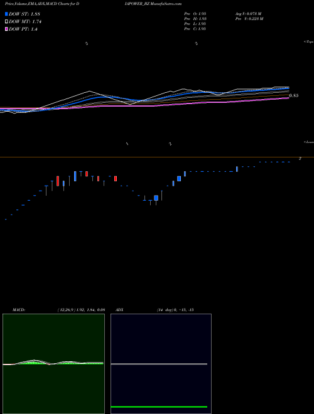Click the chart title 'Price,Volume,EMA,ADX,MACD Charts for D'
Screen dimensions: 314x414
(43, 4)
